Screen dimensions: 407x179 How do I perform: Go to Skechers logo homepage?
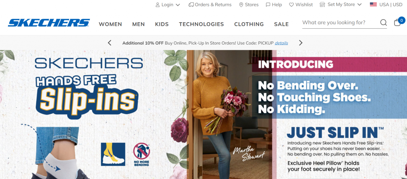(49, 23)
